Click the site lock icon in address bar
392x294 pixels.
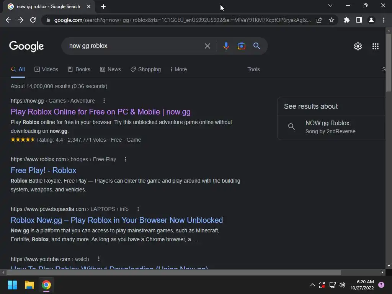(x=48, y=20)
